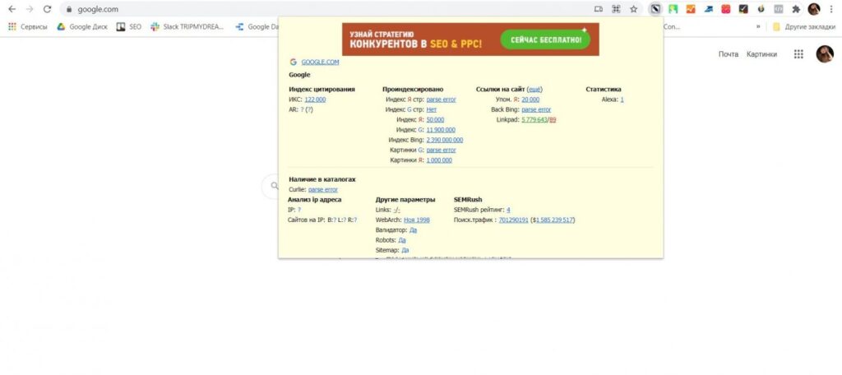Click the ИКС value 122 000
The width and height of the screenshot is (842, 375).
tap(315, 100)
